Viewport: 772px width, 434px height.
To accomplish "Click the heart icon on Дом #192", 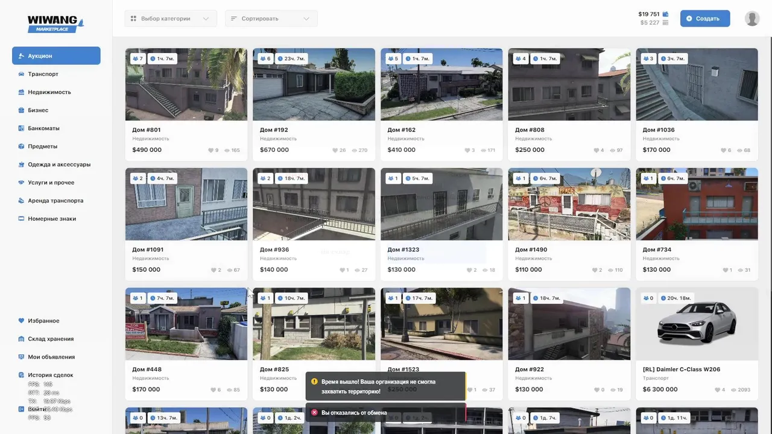I will 335,150.
